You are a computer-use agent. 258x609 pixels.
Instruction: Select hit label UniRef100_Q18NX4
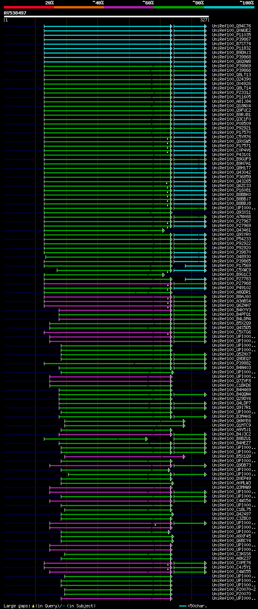[231, 106]
